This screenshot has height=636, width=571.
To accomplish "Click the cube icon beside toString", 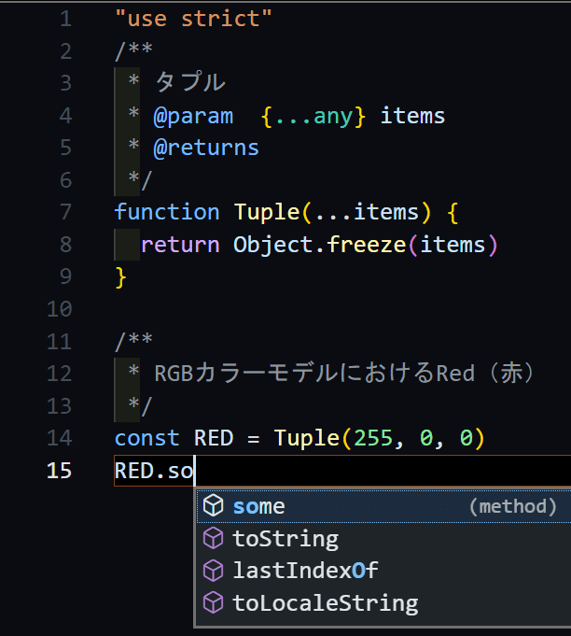I will (x=214, y=539).
